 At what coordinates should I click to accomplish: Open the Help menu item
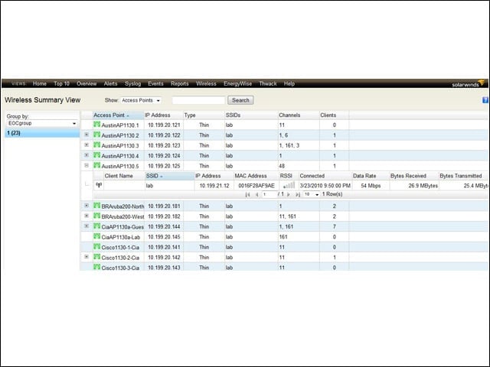(x=289, y=83)
